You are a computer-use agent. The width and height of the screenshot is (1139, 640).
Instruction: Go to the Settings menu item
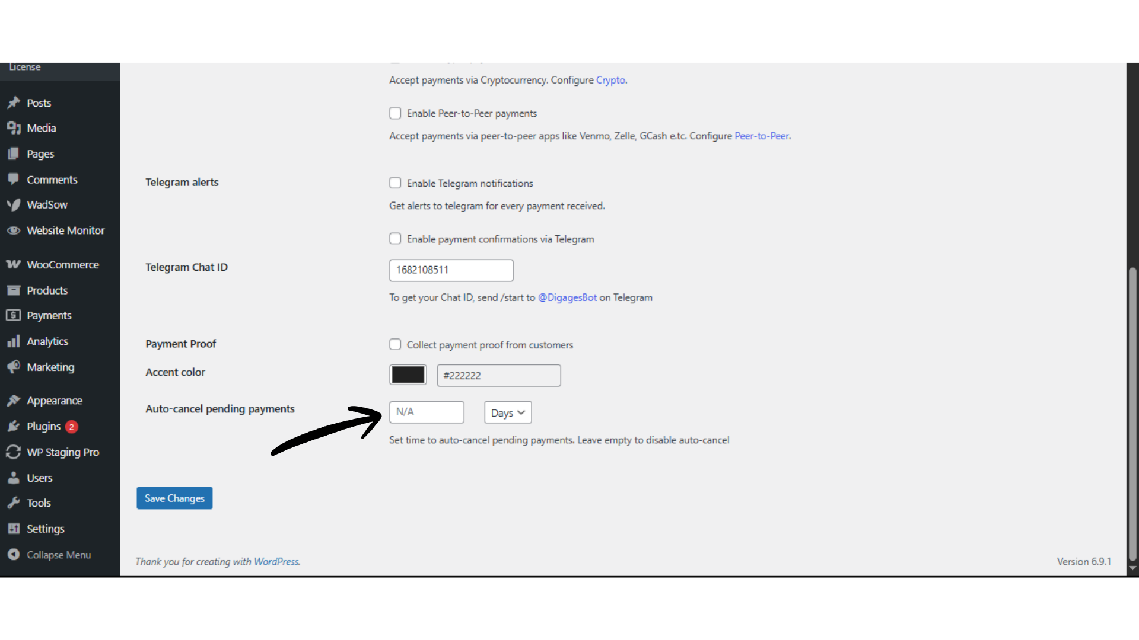[46, 529]
